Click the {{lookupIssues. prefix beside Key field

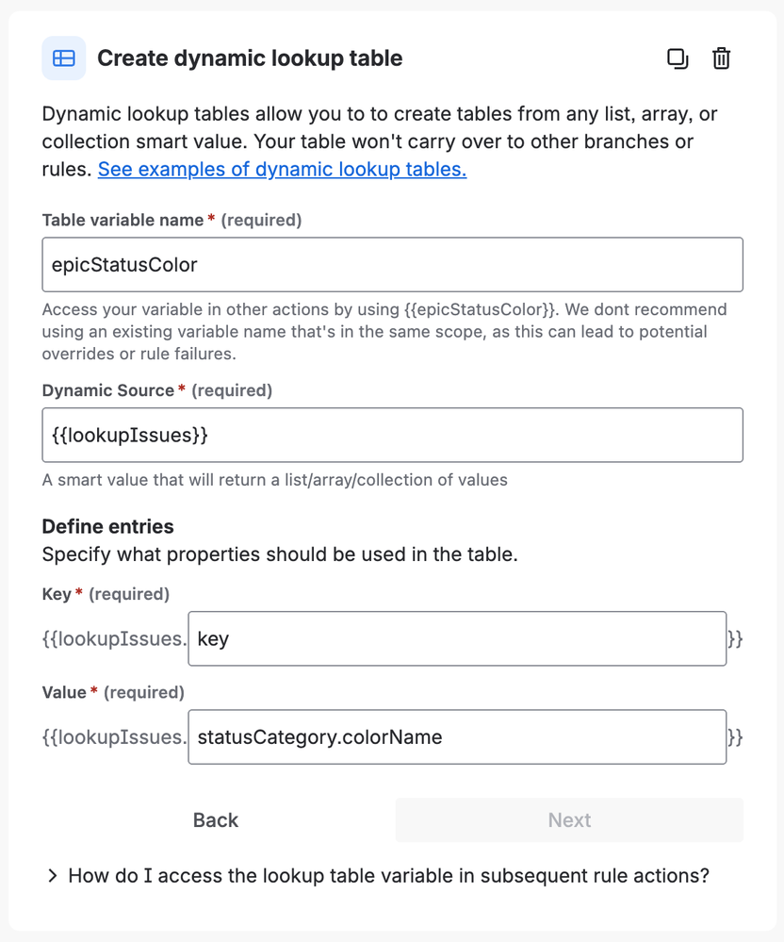tap(114, 639)
